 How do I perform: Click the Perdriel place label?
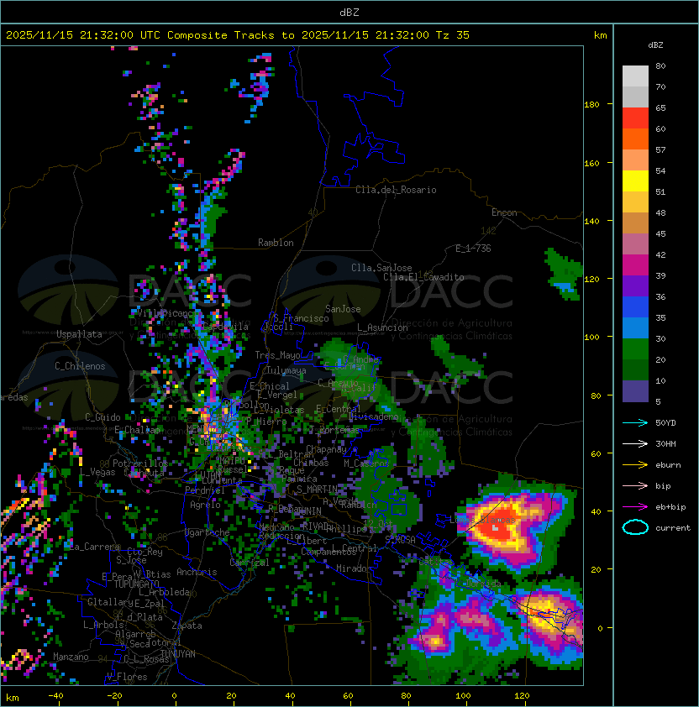[x=205, y=490]
